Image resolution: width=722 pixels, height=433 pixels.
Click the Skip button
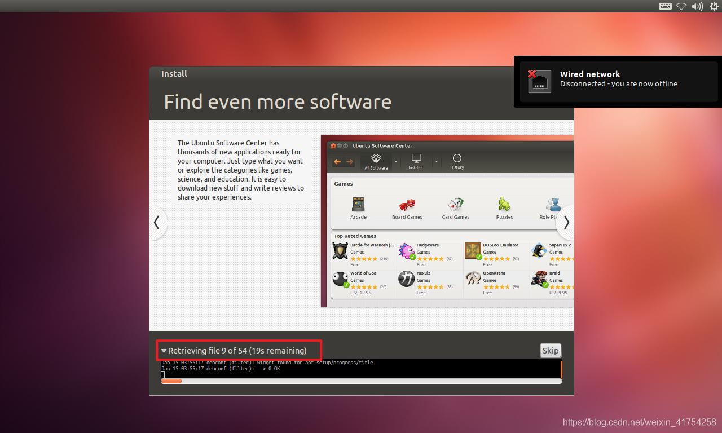(x=551, y=351)
